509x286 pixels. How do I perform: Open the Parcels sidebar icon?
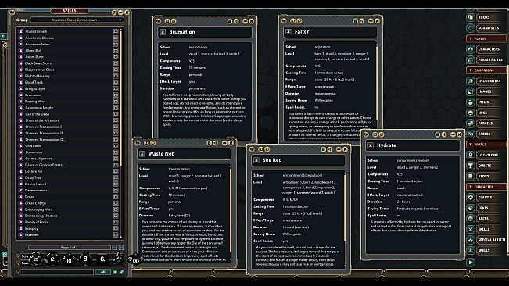point(471,123)
